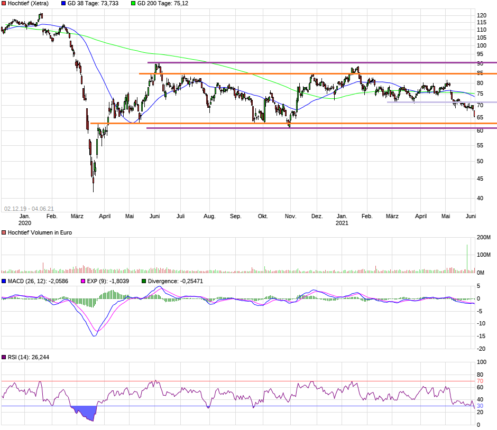This screenshot has width=497, height=430.
Task: Click the '-20' MACD axis value
Action: pos(481,349)
